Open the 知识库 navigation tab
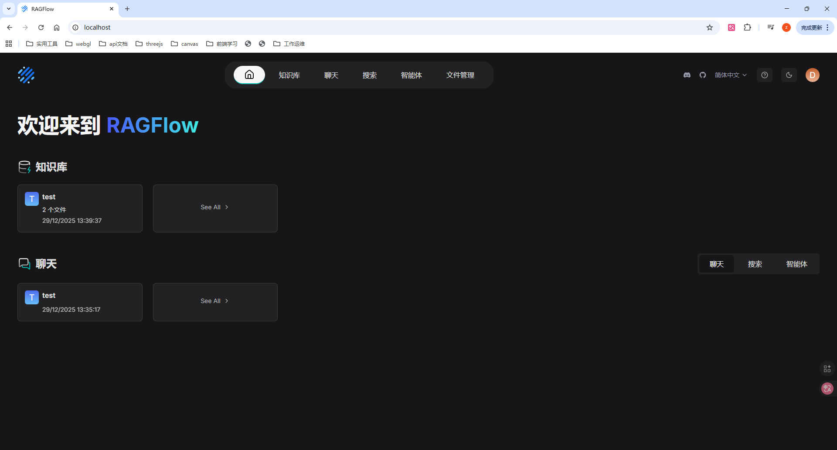 289,75
